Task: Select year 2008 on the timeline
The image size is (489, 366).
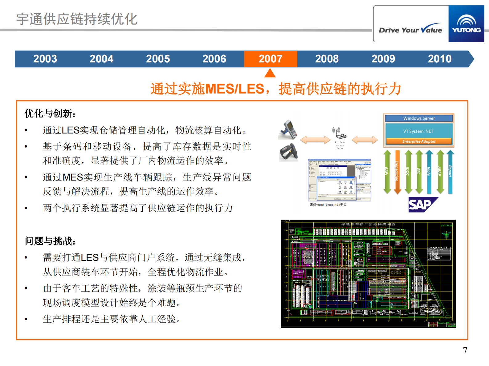Action: click(x=327, y=59)
